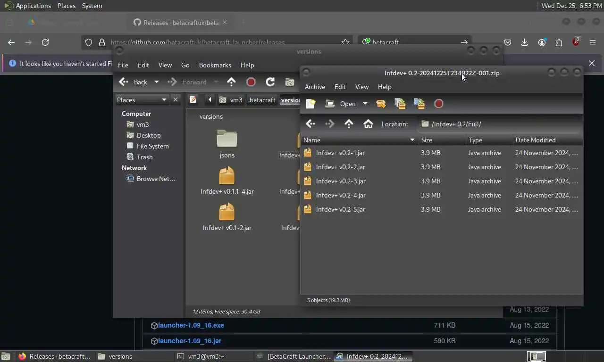
Task: Click the .betacraft path button
Action: click(x=262, y=100)
